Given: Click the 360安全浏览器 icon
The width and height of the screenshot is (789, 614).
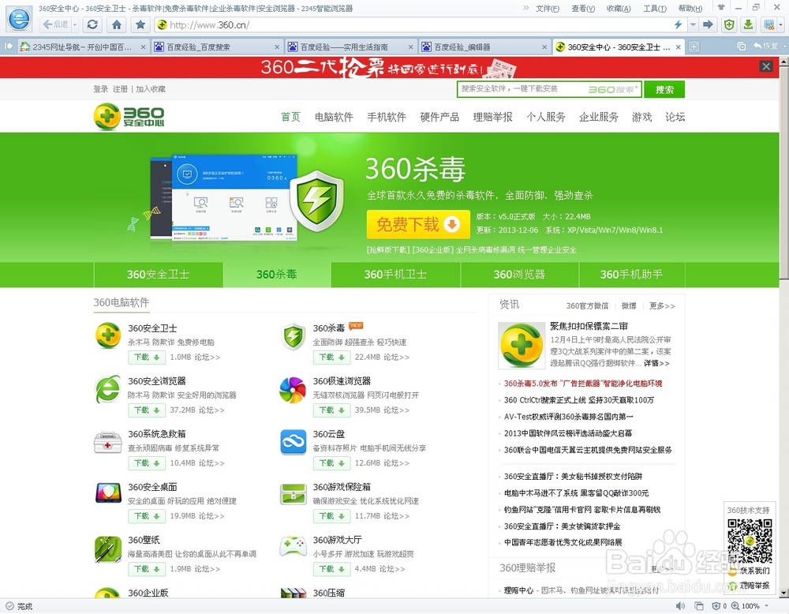Looking at the screenshot, I should [107, 389].
